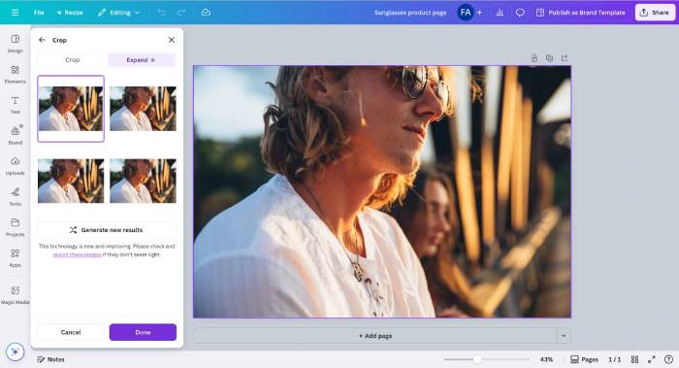The image size is (679, 368).
Task: Click Add page bar
Action: (x=375, y=336)
